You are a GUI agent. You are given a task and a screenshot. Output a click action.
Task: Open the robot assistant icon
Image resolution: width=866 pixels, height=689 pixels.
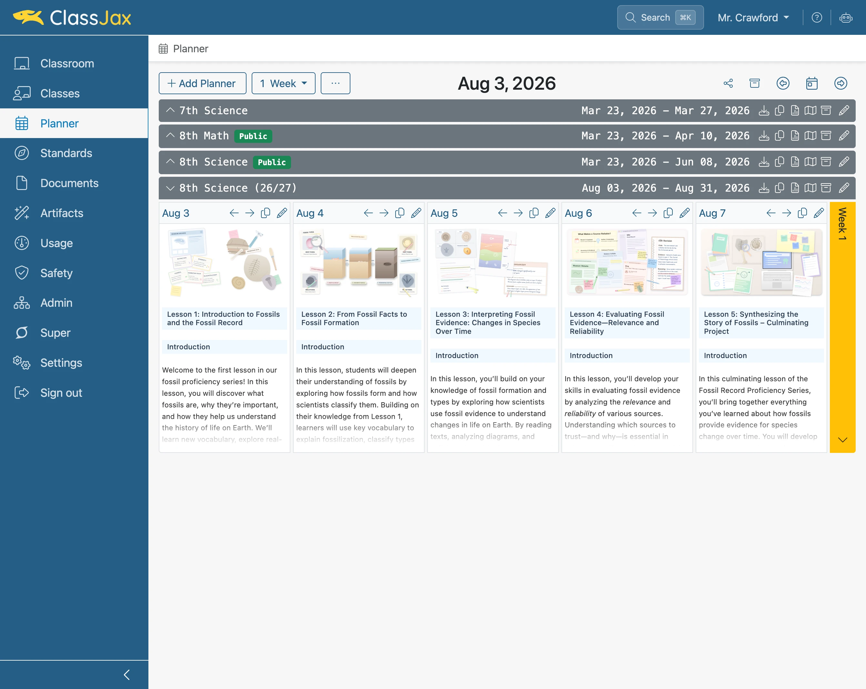(846, 18)
